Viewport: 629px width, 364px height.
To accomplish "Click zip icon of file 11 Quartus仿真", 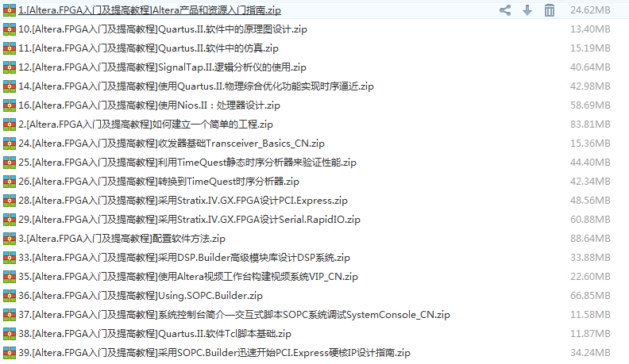I will pyautogui.click(x=10, y=48).
